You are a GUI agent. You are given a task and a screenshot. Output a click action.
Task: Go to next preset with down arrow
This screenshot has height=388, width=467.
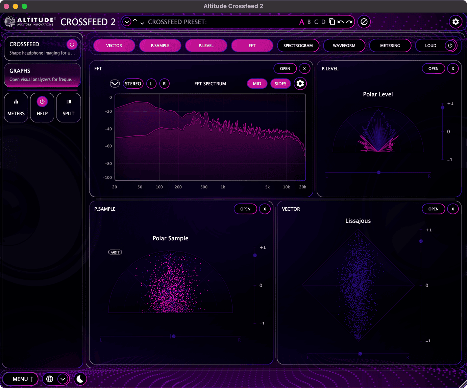coord(142,23)
